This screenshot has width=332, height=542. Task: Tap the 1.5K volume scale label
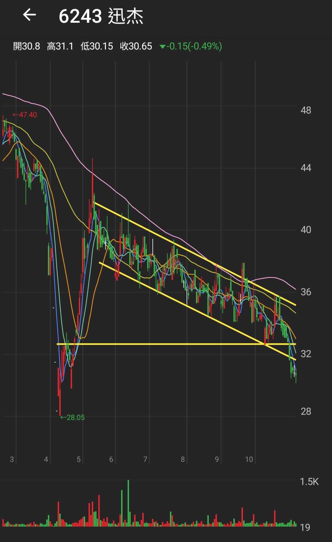pos(309,482)
